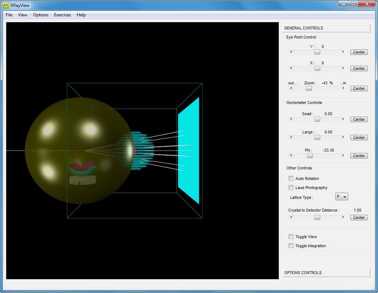This screenshot has height=293, width=378.
Task: Check the Toggle View checkbox
Action: [291, 237]
